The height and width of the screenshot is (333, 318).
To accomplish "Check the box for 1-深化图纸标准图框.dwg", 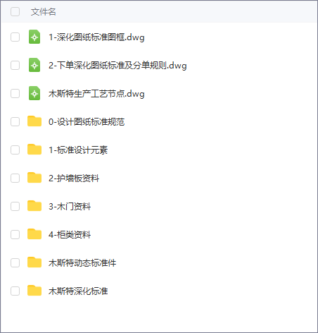I will click(x=15, y=37).
